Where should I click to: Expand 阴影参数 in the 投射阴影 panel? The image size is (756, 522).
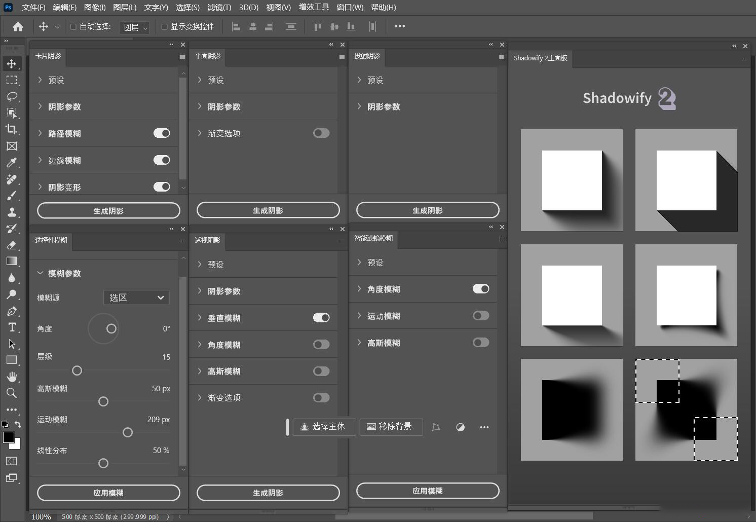pyautogui.click(x=384, y=106)
